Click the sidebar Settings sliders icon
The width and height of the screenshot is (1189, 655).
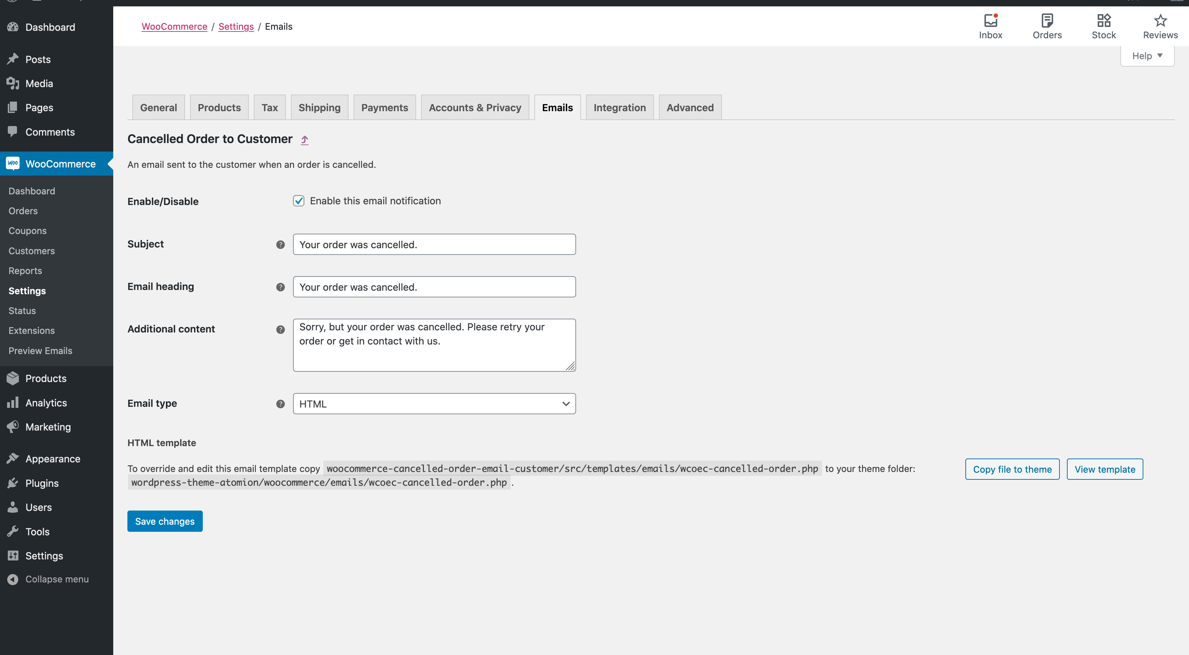(x=13, y=555)
